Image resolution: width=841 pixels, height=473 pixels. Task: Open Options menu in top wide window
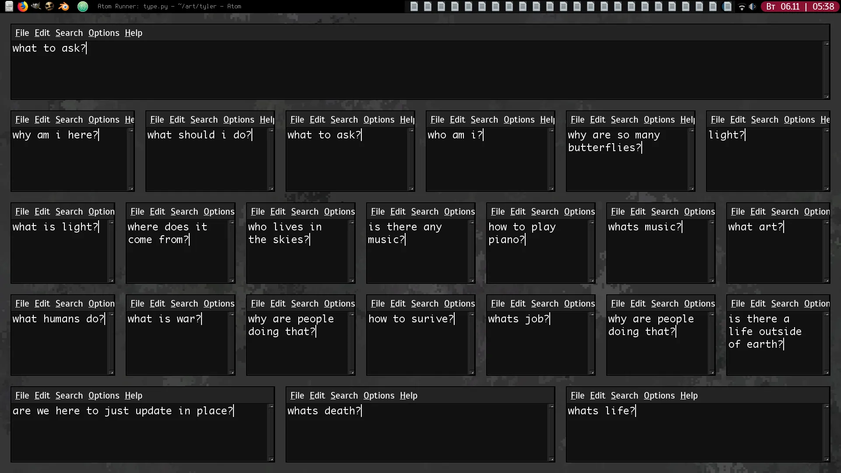pyautogui.click(x=104, y=33)
